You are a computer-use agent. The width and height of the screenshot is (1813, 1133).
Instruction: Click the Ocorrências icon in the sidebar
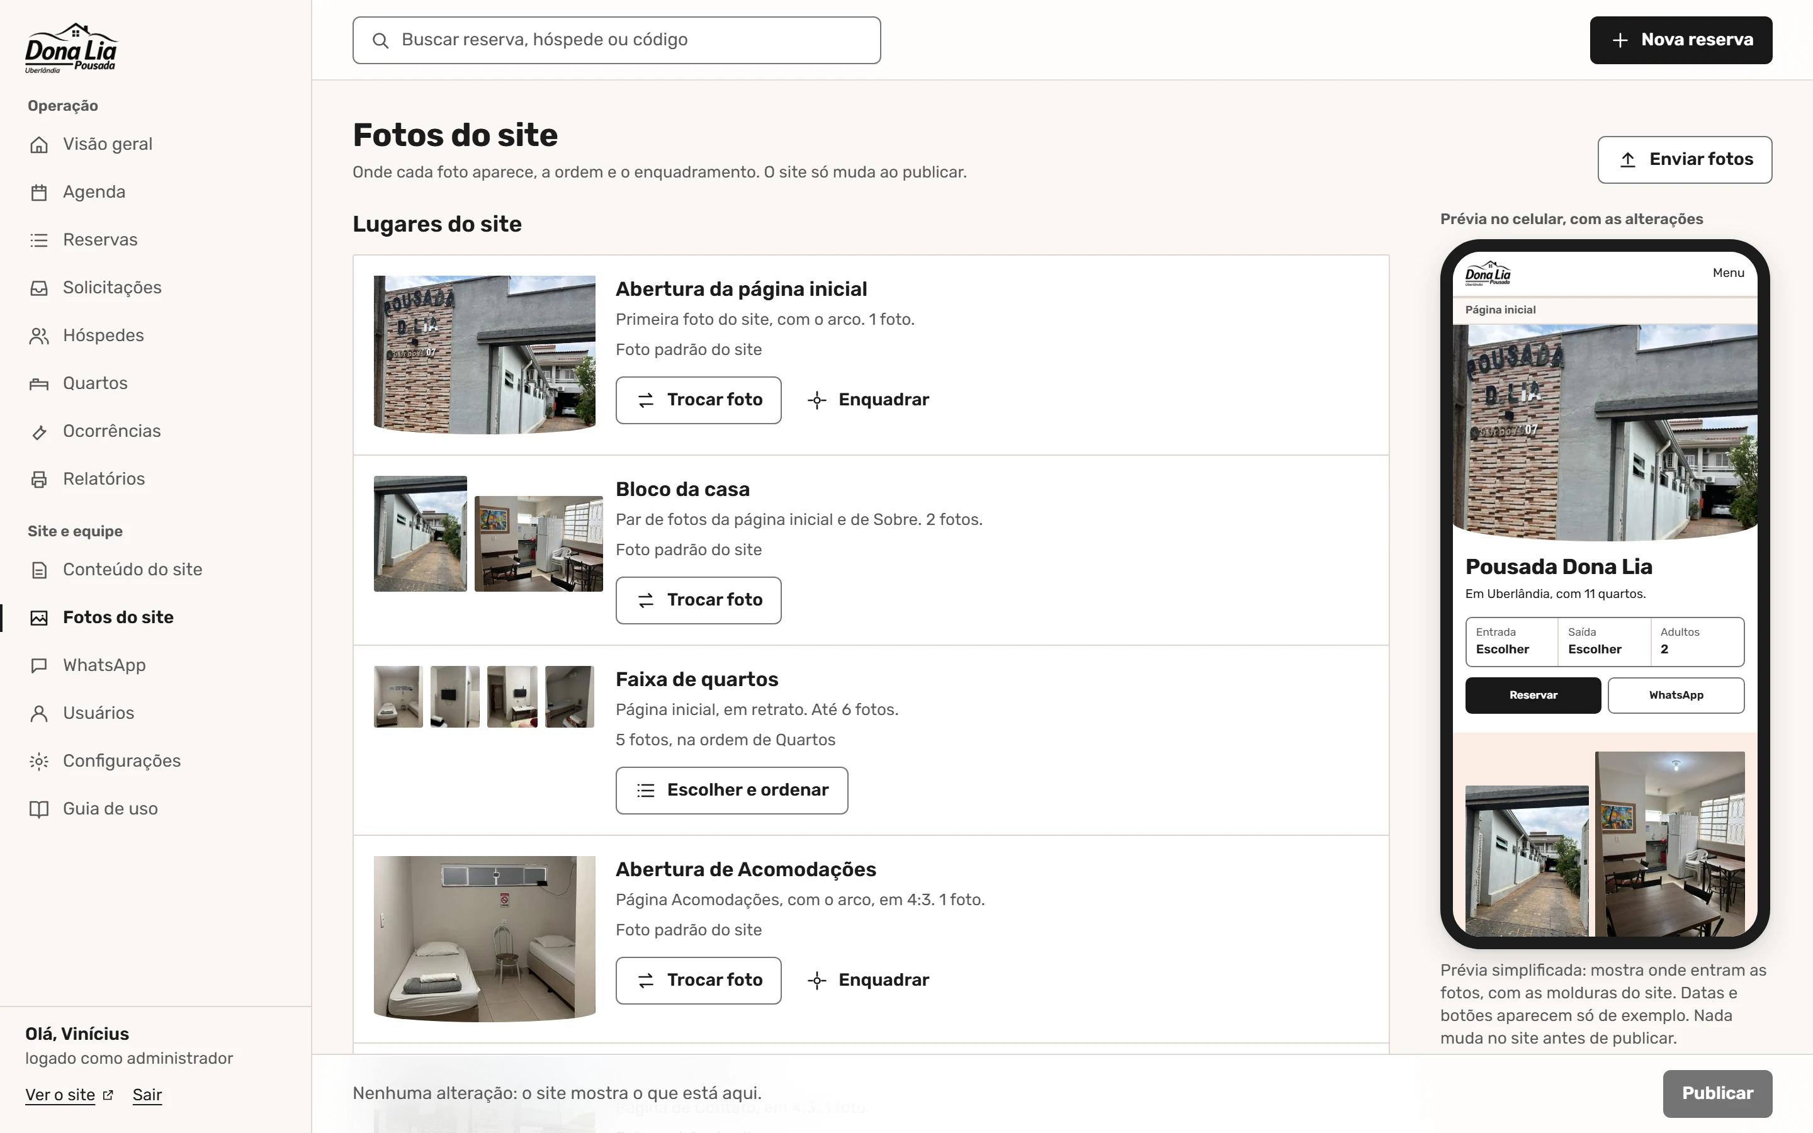coord(39,432)
